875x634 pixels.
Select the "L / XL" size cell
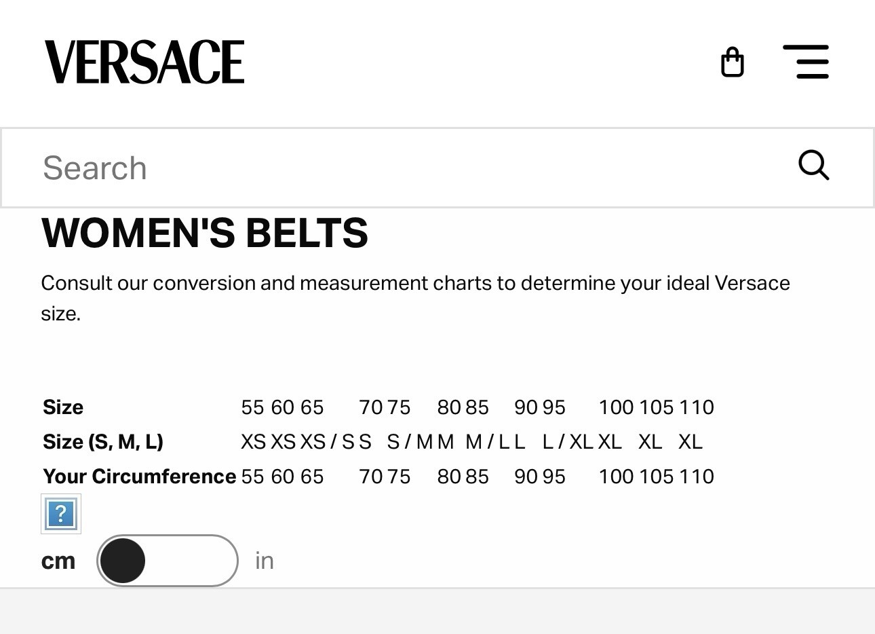(x=568, y=442)
